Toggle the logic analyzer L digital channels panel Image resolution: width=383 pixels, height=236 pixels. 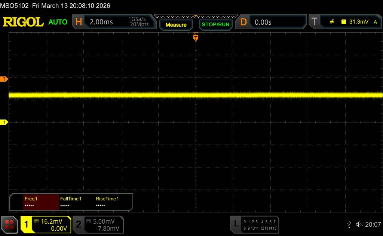[x=236, y=224]
